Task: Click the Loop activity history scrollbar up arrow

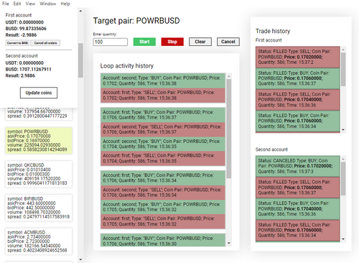Action: [x=229, y=76]
